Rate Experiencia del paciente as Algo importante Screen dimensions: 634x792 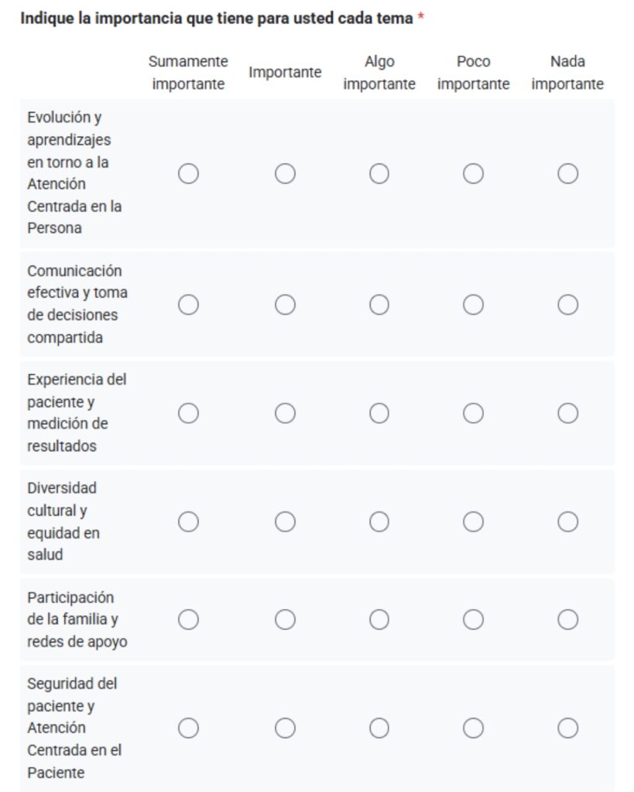(x=379, y=414)
